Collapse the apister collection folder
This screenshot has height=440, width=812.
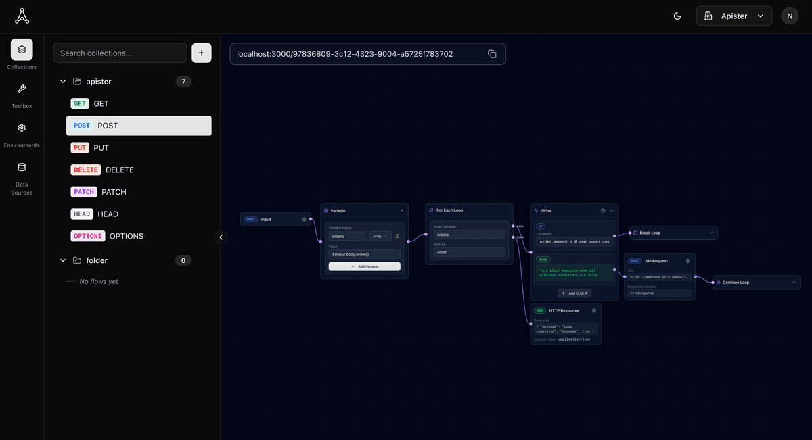coord(63,82)
